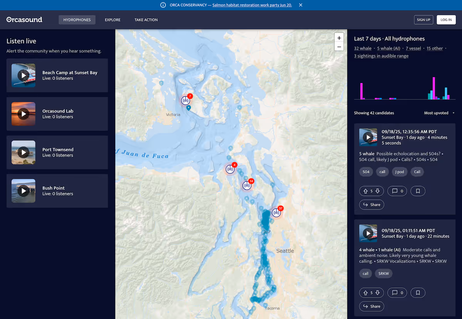Click the info icon in the announcement banner

tap(163, 5)
